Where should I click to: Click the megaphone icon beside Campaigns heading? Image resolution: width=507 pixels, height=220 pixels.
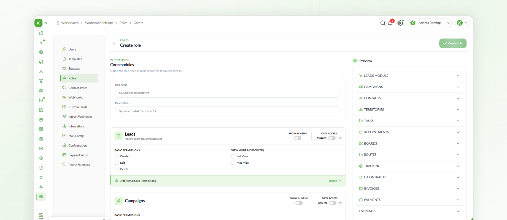coord(118,201)
